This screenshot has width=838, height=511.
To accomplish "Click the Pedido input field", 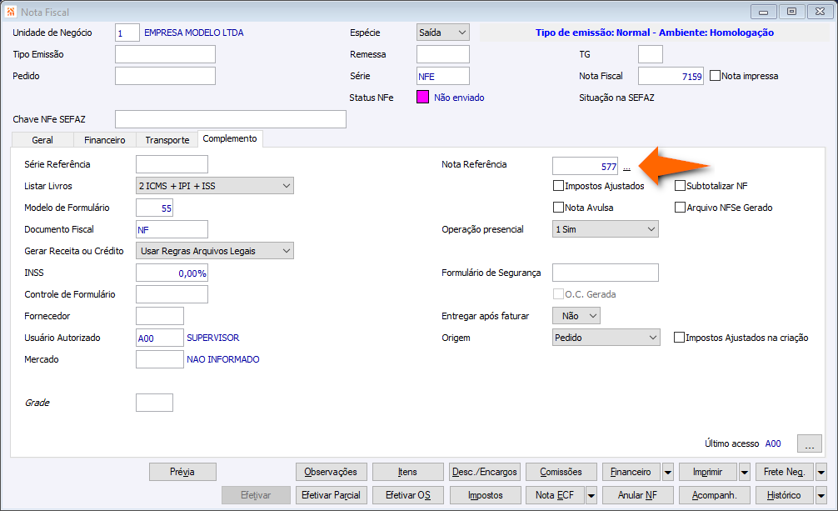I will [x=165, y=76].
